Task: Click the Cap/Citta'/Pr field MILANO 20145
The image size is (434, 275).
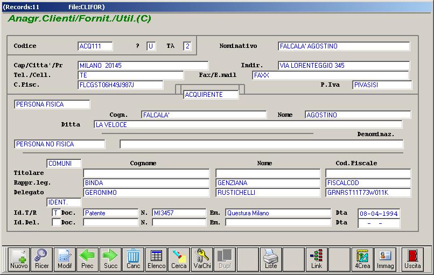Action: (x=143, y=66)
